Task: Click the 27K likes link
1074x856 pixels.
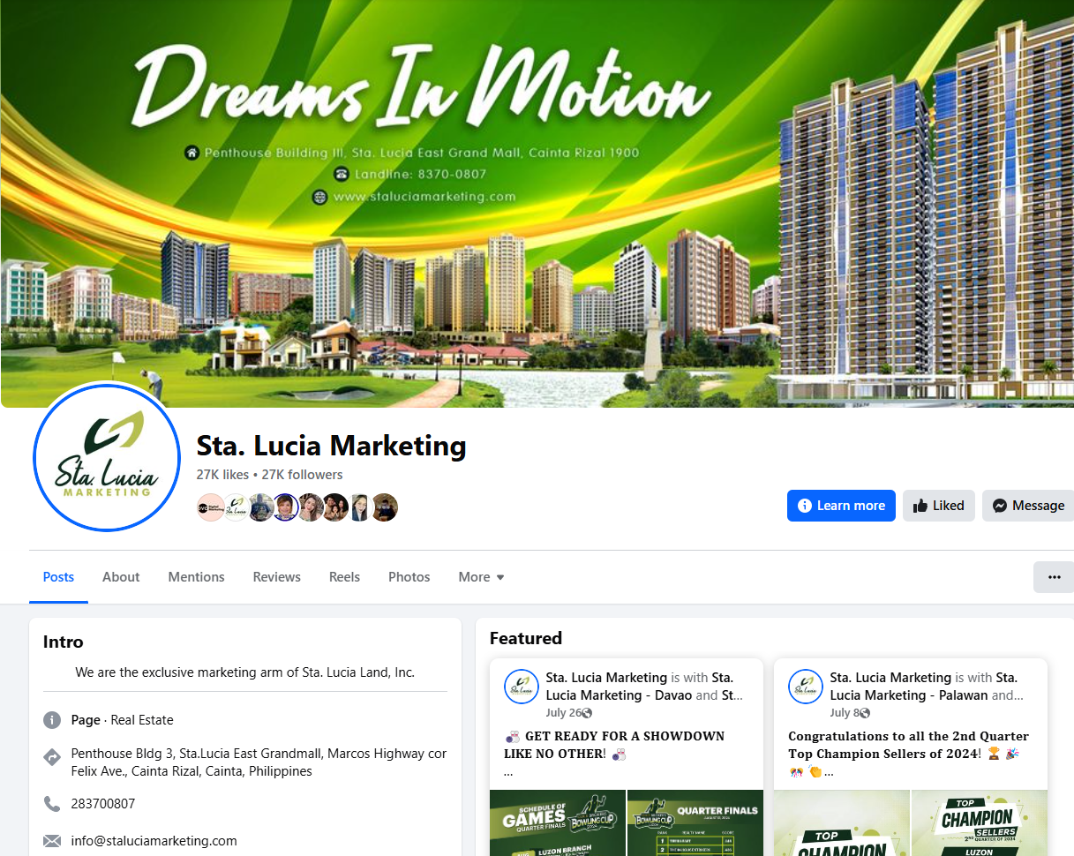Action: coord(222,475)
